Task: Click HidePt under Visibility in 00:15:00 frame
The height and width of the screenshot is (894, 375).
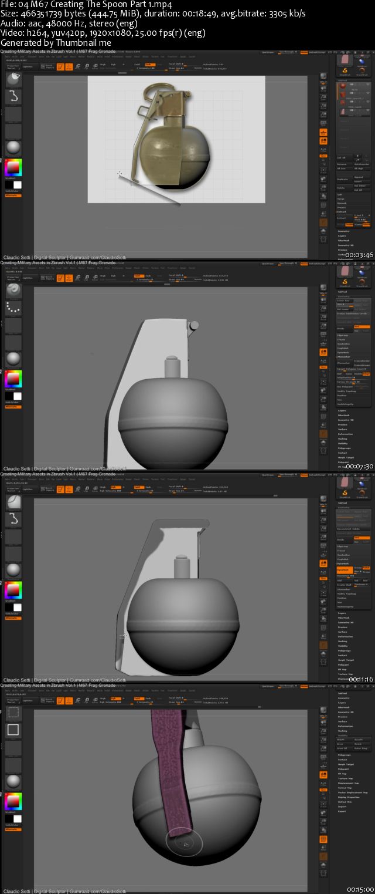Action: (345, 740)
